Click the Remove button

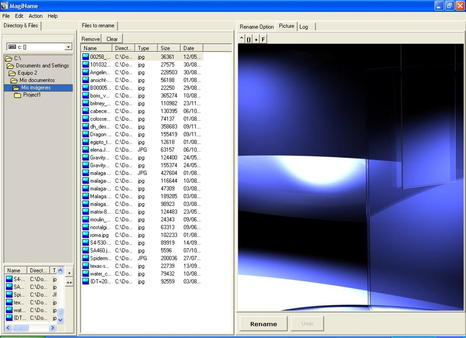(91, 39)
